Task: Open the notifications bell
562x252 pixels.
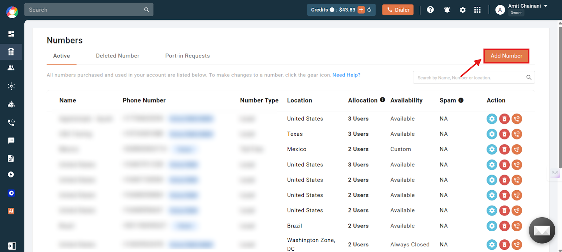Action: pyautogui.click(x=447, y=10)
